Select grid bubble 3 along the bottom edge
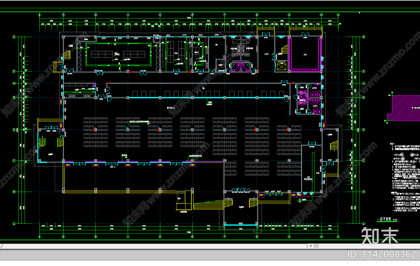The image size is (420, 266). pyautogui.click(x=95, y=237)
